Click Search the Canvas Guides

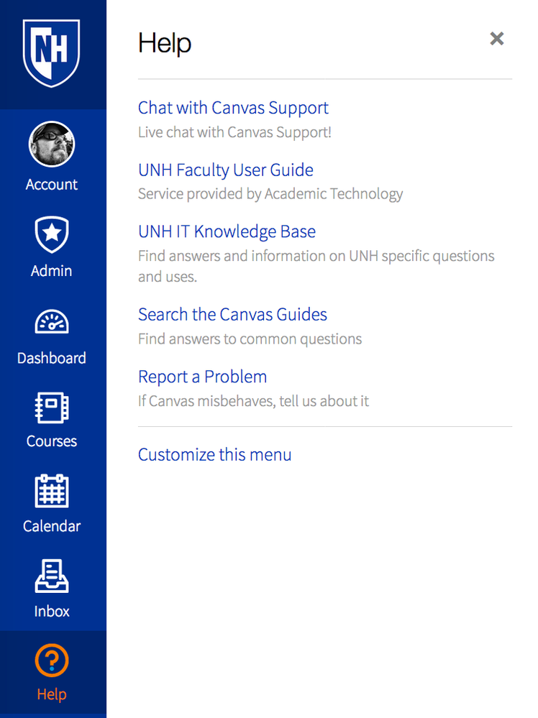click(x=232, y=314)
